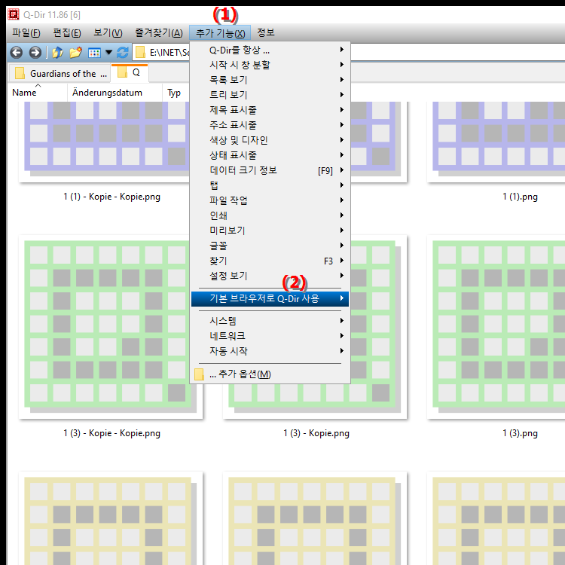The height and width of the screenshot is (565, 565).
Task: Expand the 트리 보기 submenu
Action: (x=270, y=95)
